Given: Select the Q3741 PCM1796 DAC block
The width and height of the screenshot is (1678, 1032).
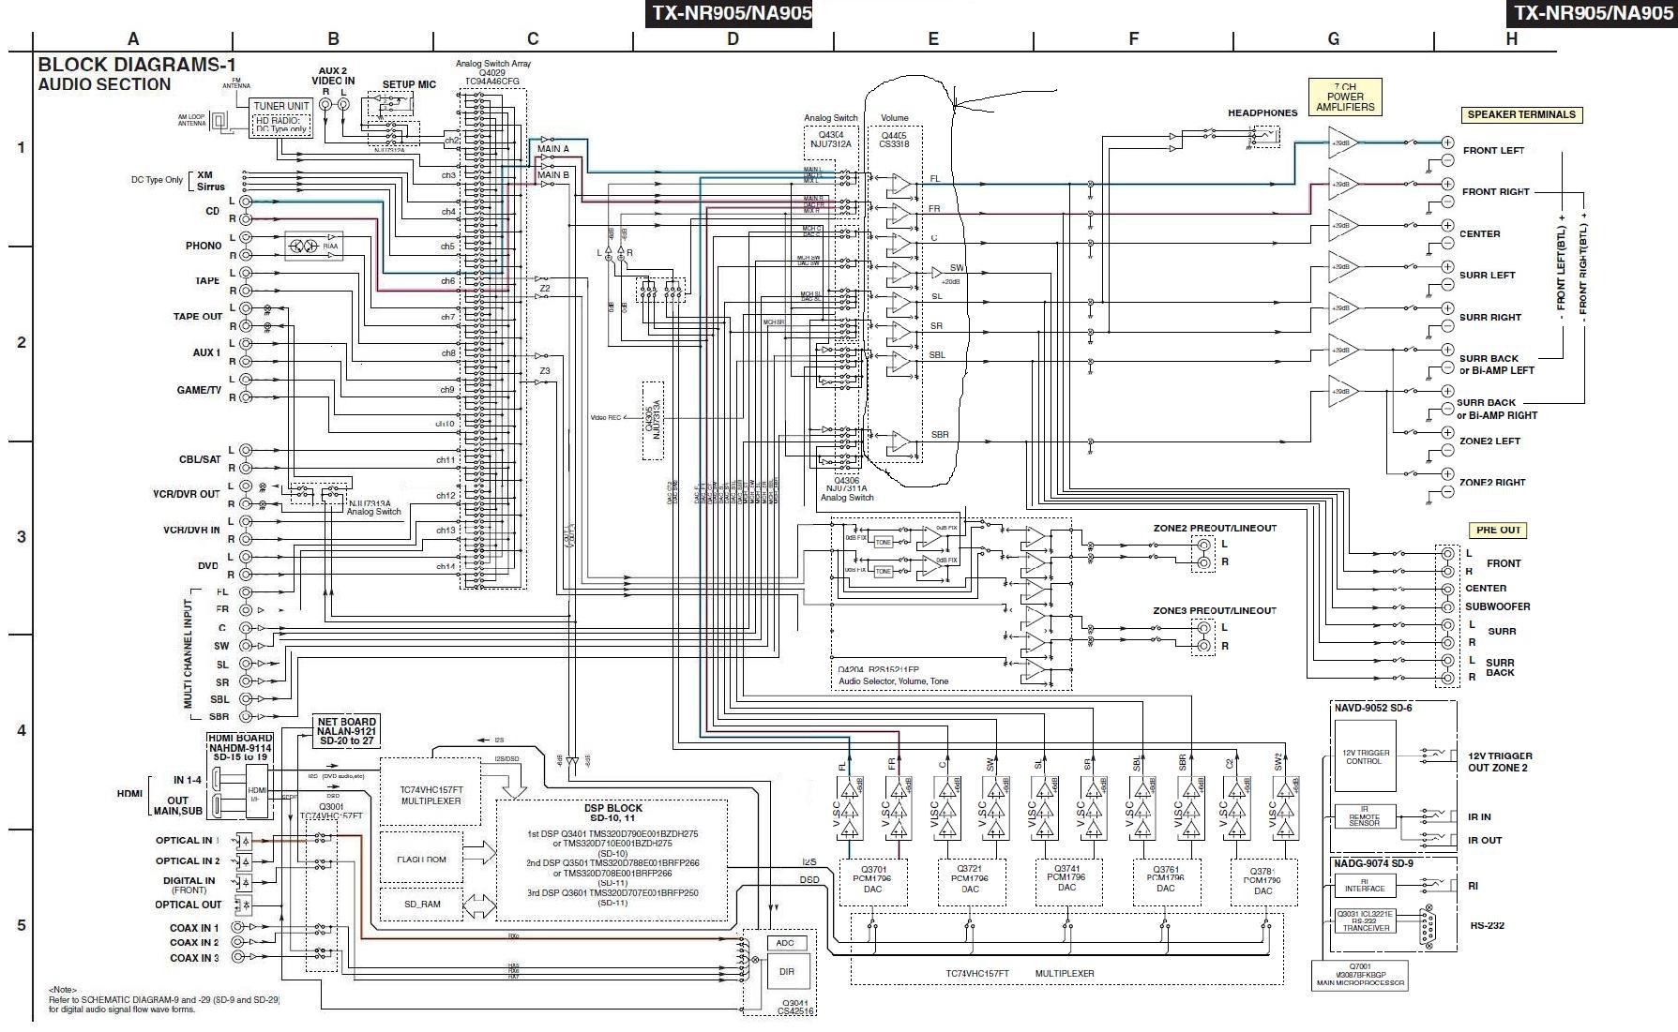Looking at the screenshot, I should pos(1067,881).
